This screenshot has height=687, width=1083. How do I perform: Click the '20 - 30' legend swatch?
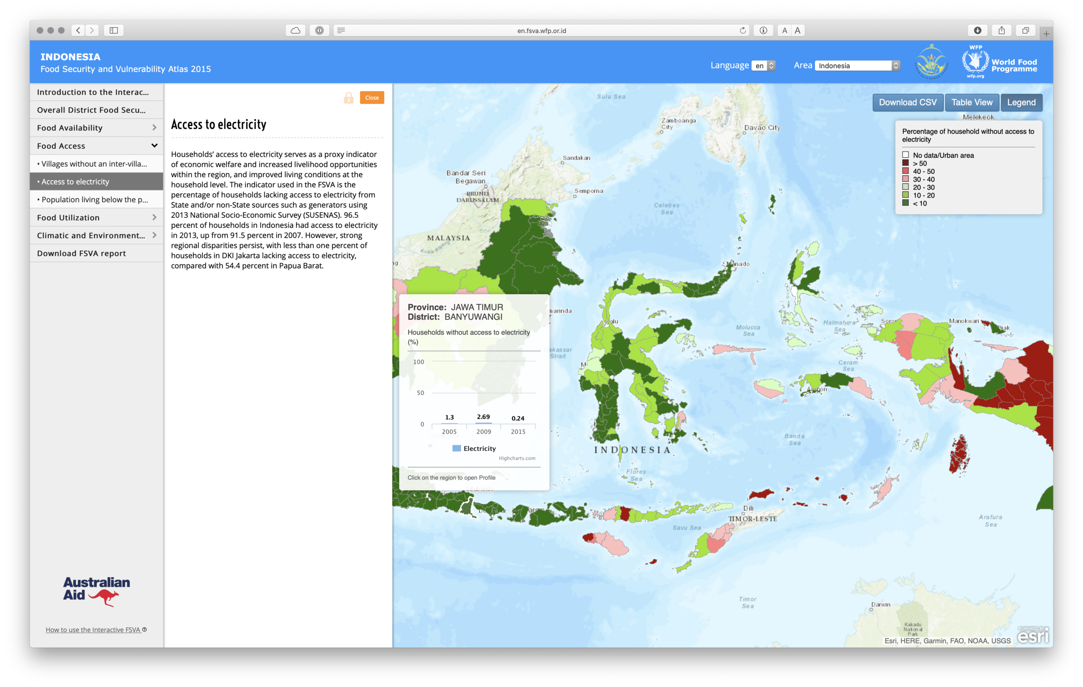tap(905, 187)
